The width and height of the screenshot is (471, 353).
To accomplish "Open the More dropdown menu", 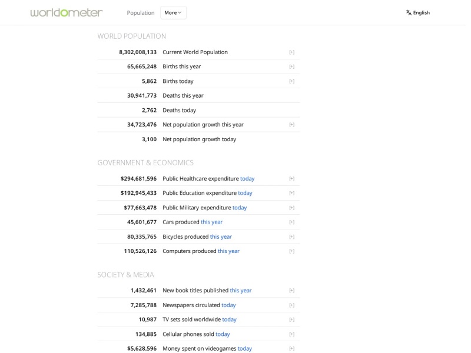I will click(x=173, y=12).
